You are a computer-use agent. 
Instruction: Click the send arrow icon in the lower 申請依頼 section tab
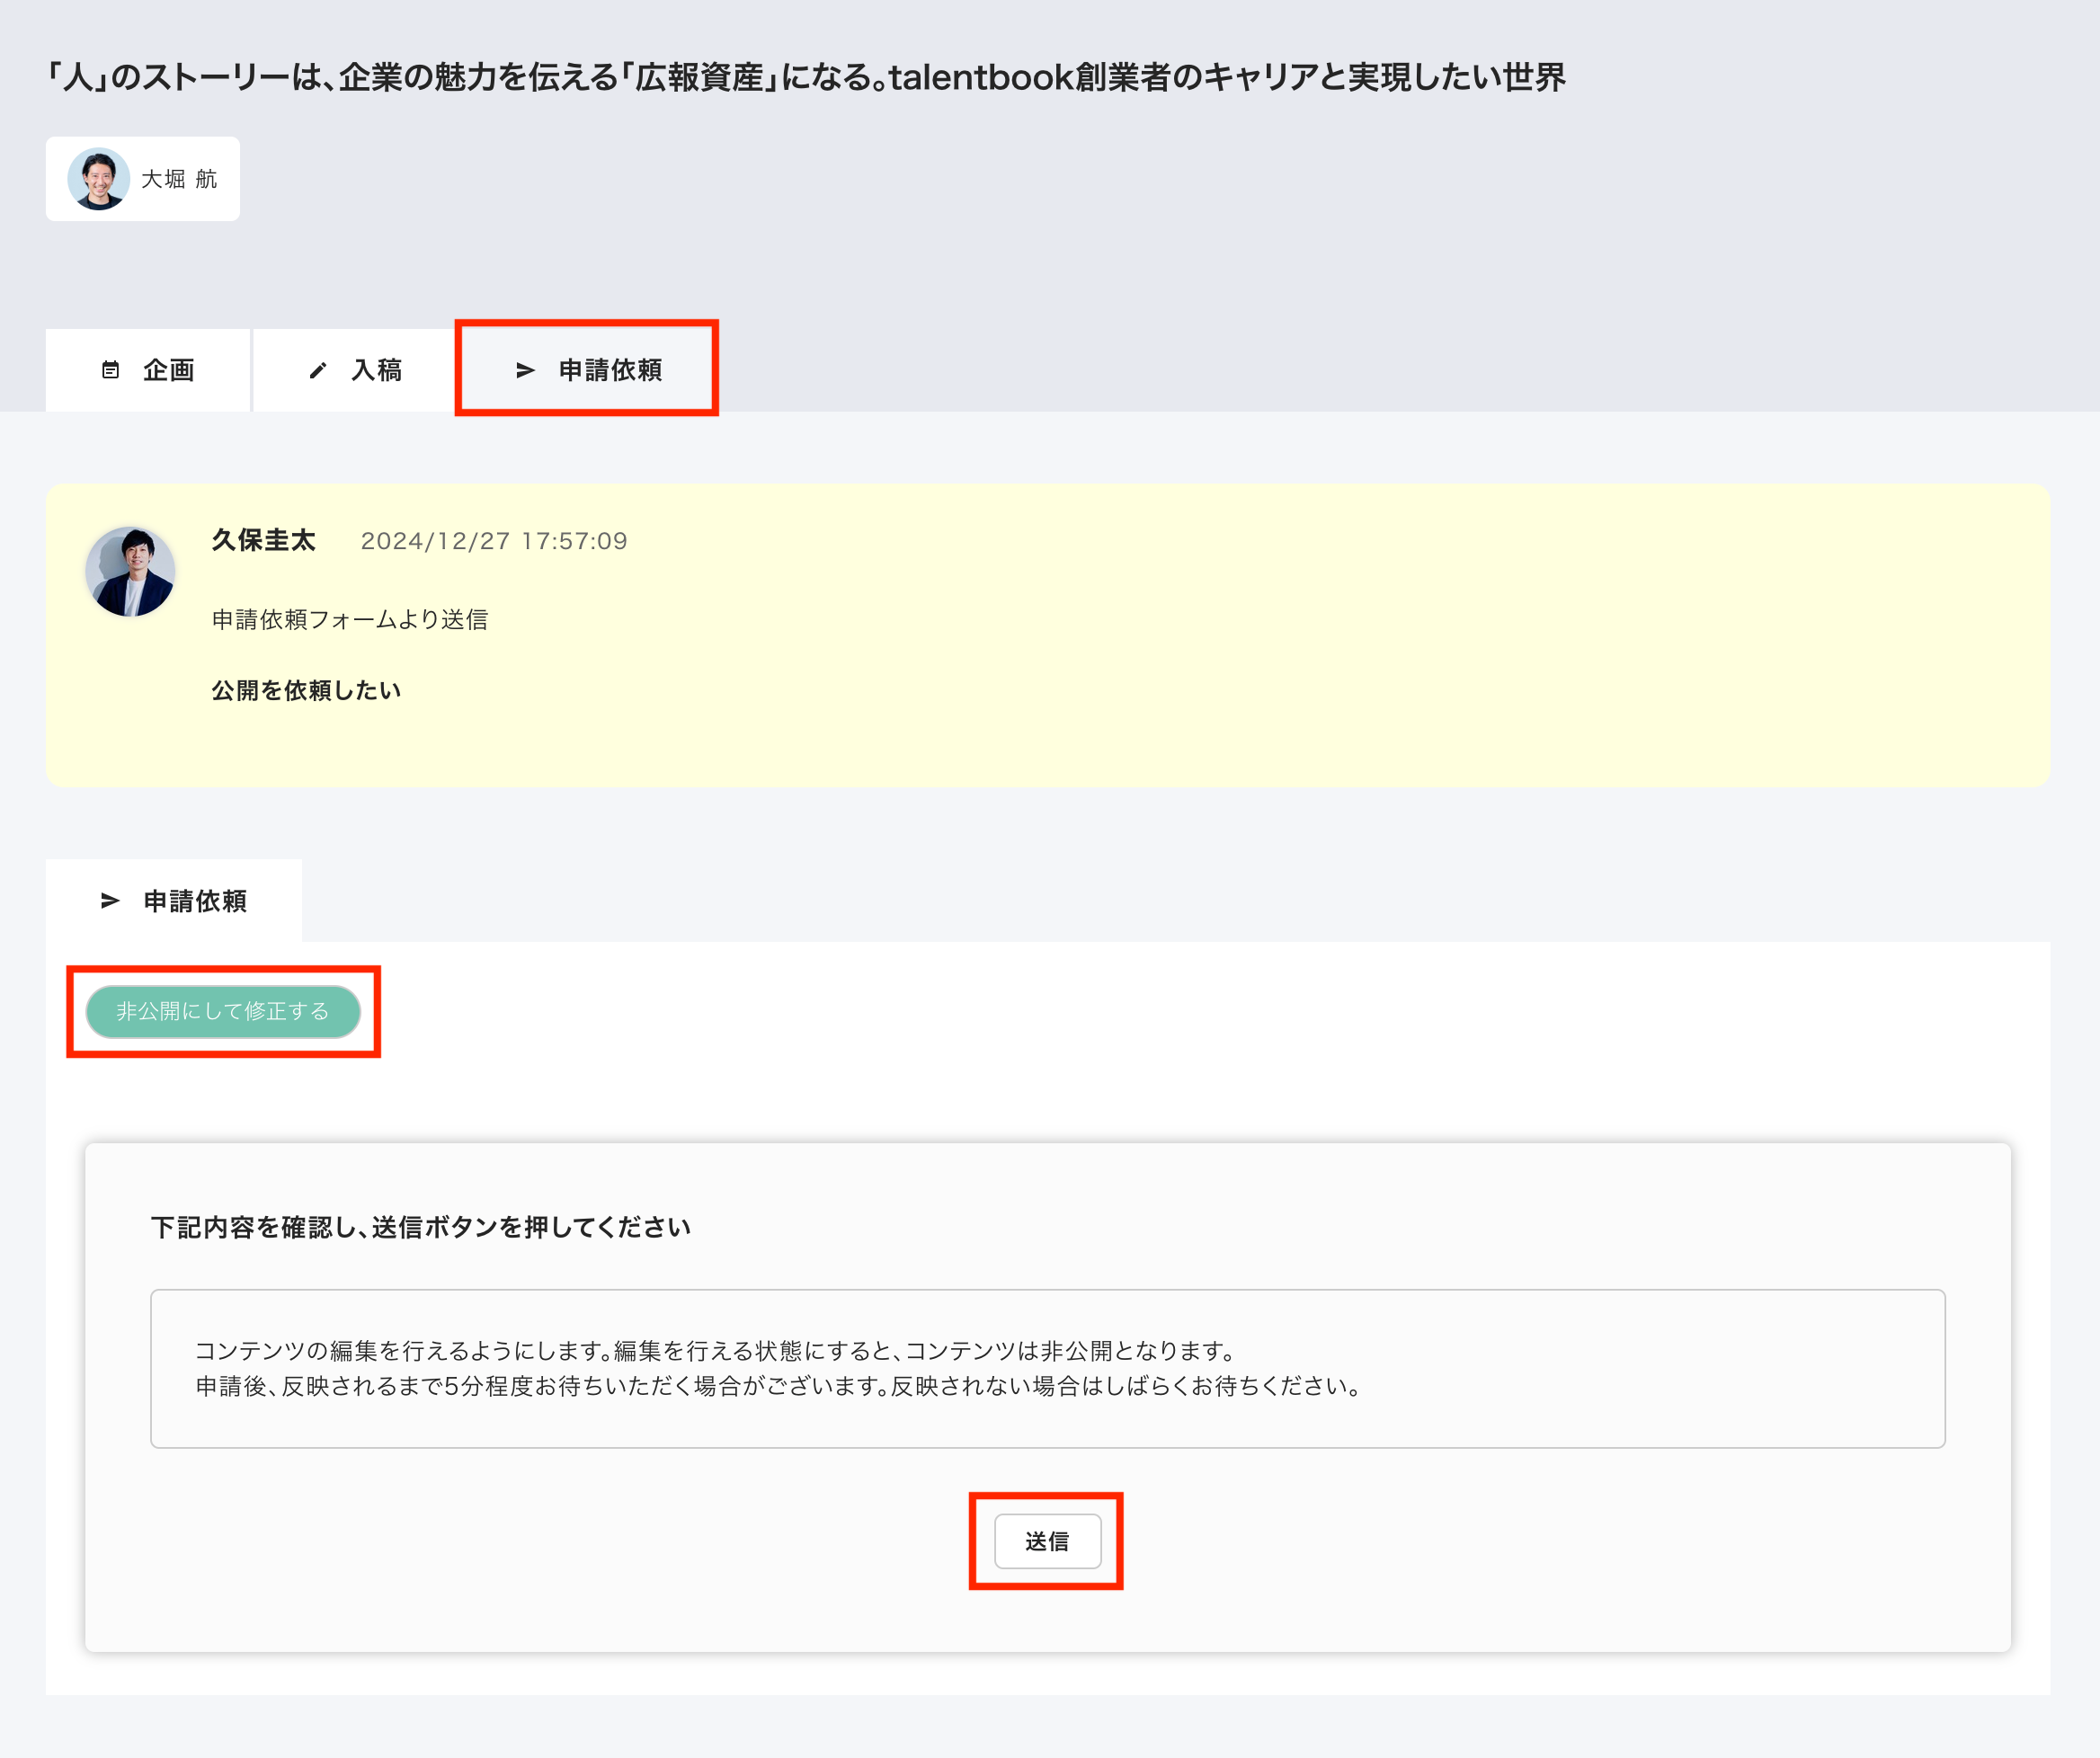point(110,901)
